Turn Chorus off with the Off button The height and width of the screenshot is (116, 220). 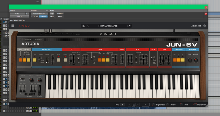(x=175, y=60)
